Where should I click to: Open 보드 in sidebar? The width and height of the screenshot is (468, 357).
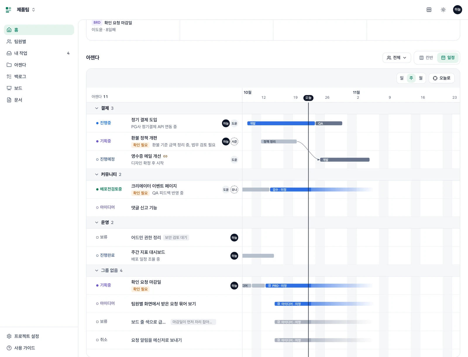tap(39, 88)
